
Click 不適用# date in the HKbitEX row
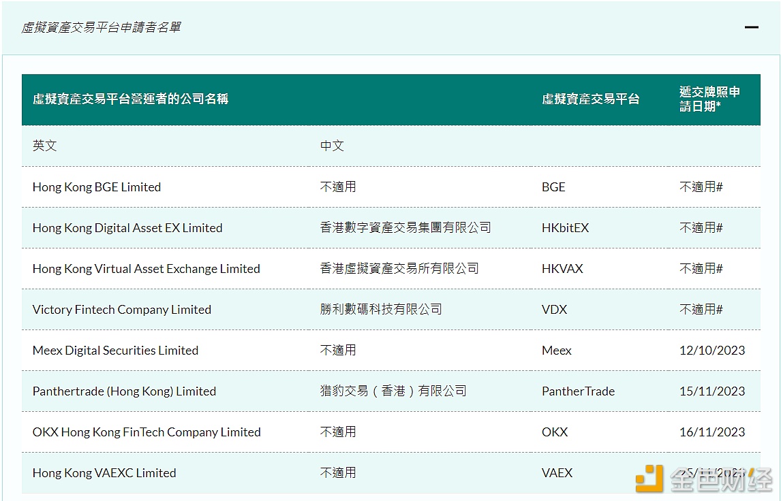(701, 228)
